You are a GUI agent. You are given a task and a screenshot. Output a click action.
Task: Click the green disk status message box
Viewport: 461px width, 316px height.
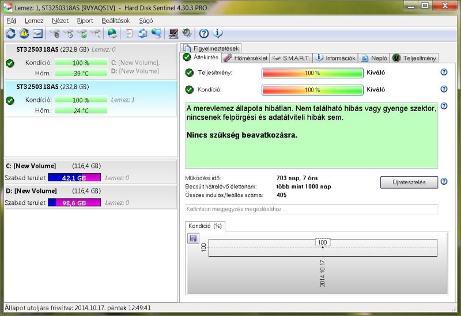coord(311,135)
